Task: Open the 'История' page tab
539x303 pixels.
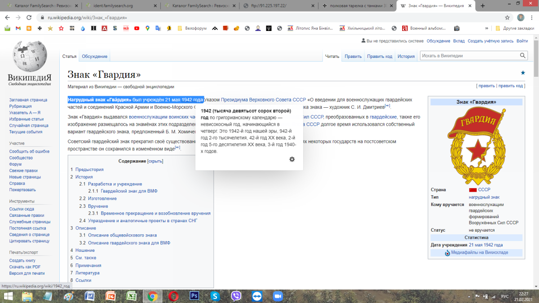Action: (406, 57)
